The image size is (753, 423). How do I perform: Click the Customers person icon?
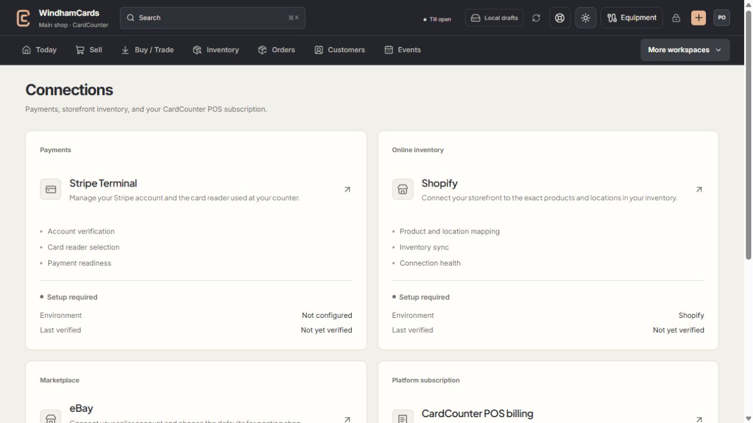pos(318,50)
